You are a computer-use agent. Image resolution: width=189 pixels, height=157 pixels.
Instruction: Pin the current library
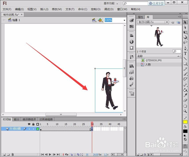pos(173,22)
